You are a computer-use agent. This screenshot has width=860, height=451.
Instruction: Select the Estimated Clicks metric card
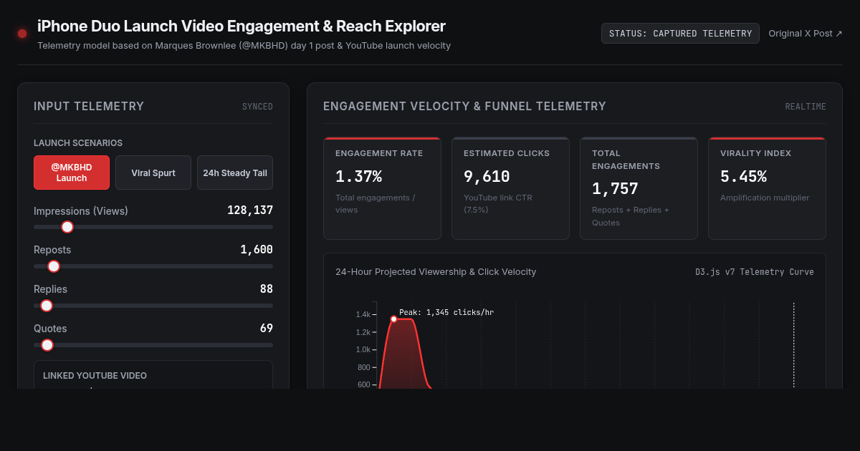coord(510,188)
